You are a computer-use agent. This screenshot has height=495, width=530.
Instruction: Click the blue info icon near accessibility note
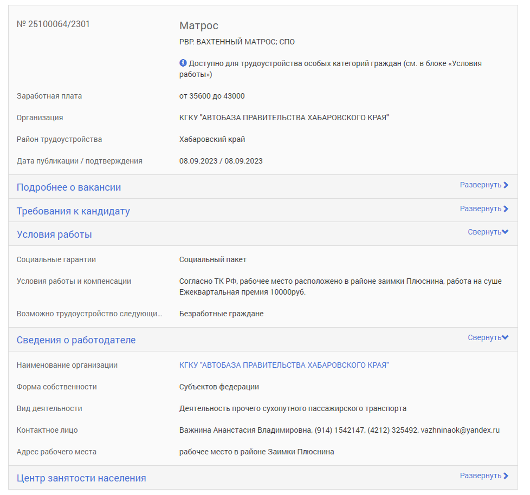(x=183, y=63)
